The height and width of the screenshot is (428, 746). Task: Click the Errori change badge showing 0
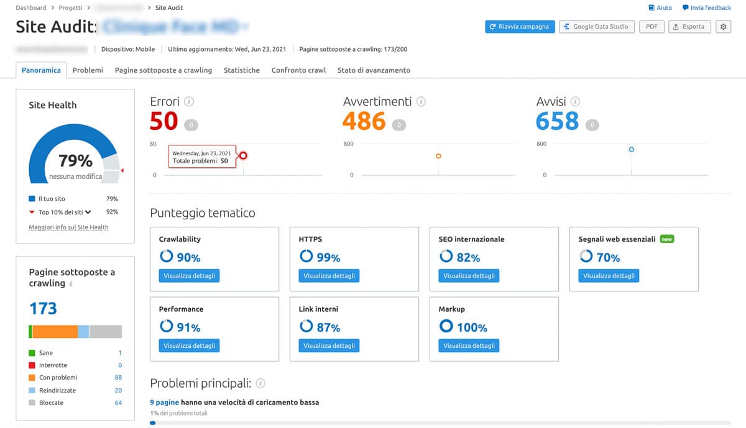191,125
